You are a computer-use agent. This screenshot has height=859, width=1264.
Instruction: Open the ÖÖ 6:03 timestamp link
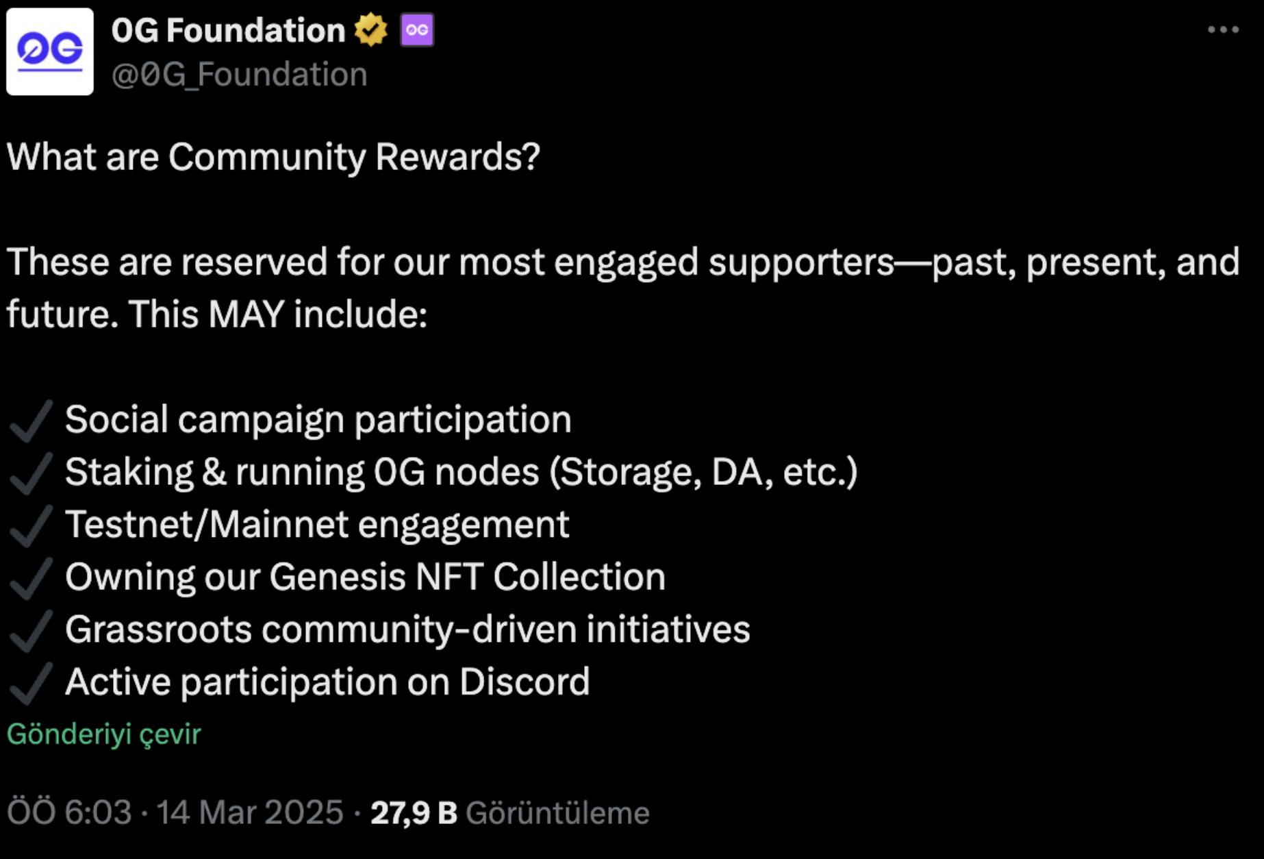69,812
